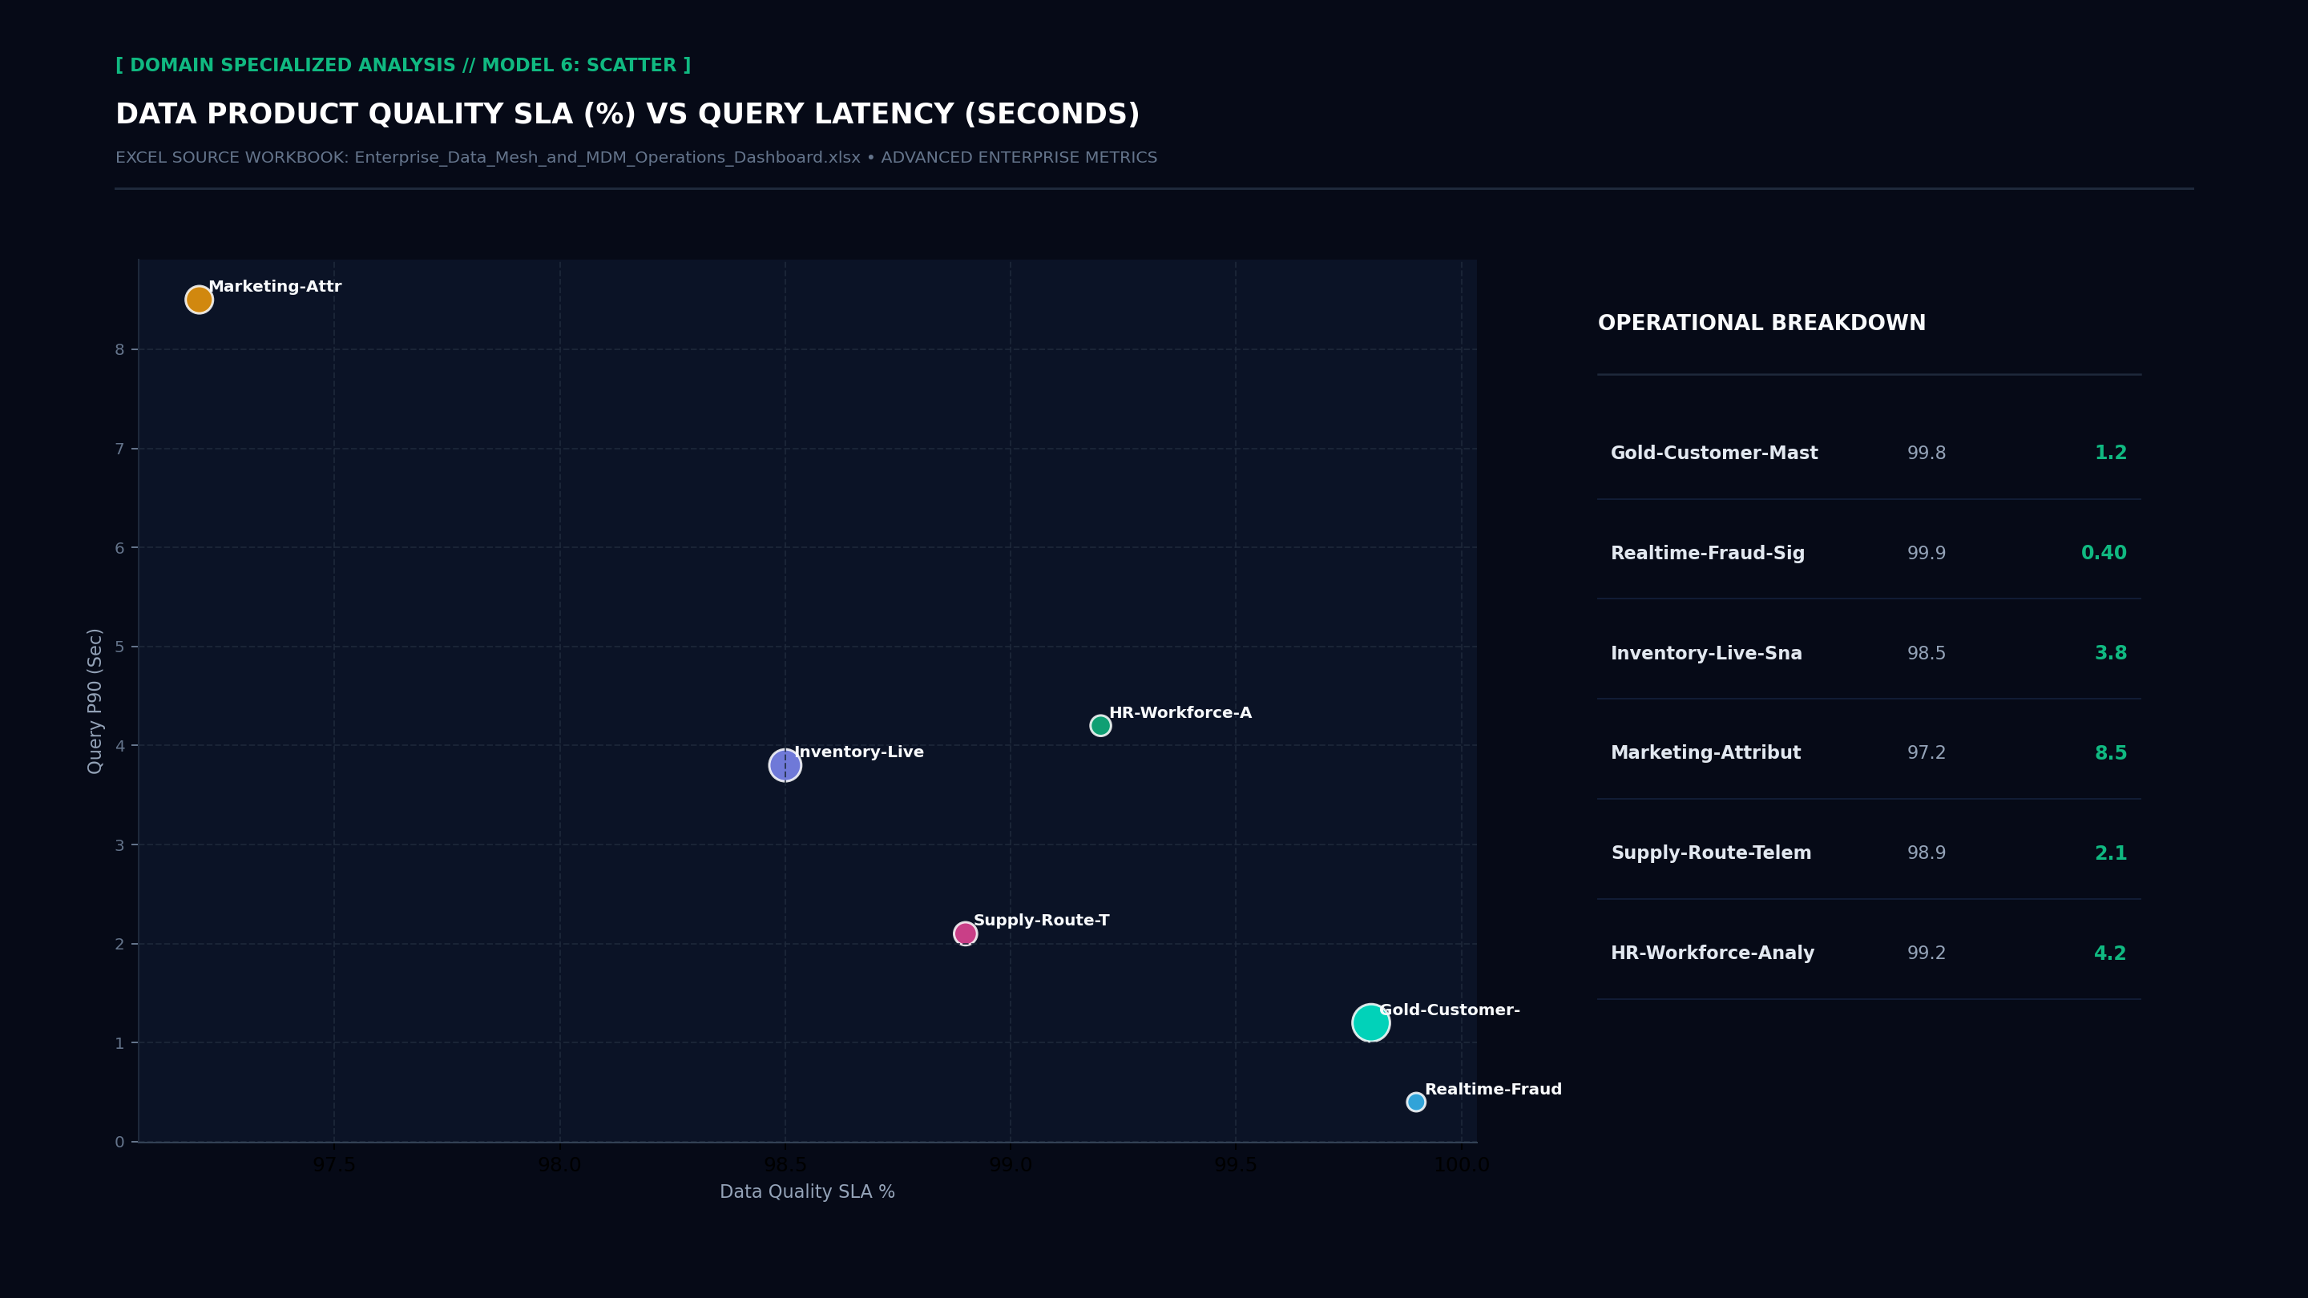Select the blue Realtime-Fraud data point
2308x1298 pixels.
[x=1415, y=1102]
